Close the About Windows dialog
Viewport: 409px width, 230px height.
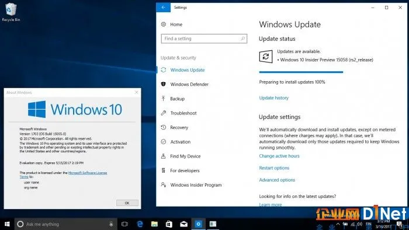pos(136,92)
